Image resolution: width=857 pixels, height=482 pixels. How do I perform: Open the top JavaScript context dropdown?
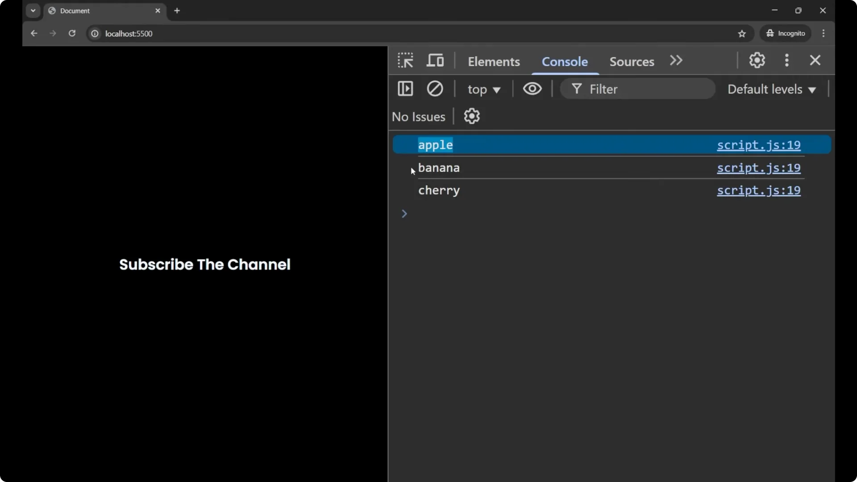coord(484,89)
